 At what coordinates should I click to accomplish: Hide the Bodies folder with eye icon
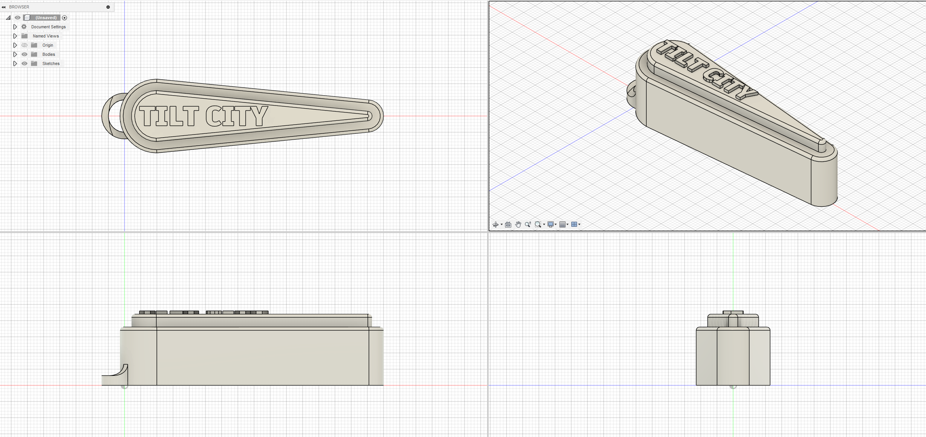[x=24, y=54]
